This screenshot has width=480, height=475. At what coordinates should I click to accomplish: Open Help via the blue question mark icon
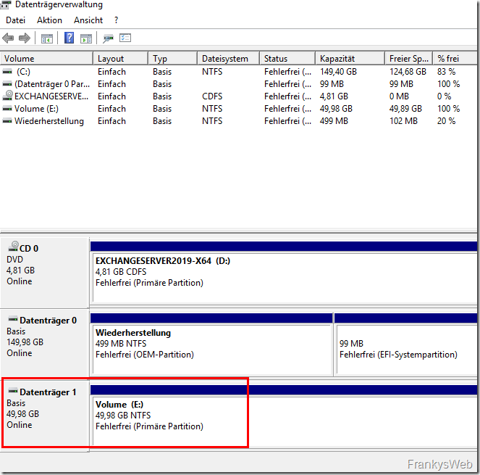tap(69, 38)
